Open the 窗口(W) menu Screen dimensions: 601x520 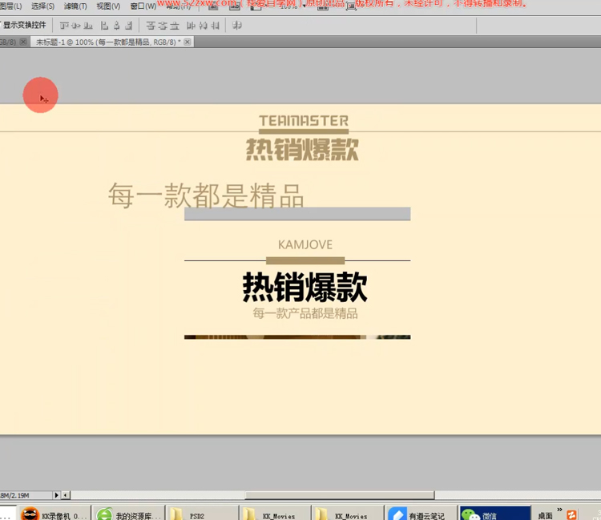pos(143,6)
